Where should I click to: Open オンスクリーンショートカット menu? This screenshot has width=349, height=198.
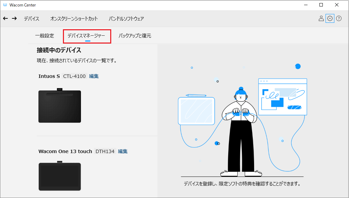74,19
